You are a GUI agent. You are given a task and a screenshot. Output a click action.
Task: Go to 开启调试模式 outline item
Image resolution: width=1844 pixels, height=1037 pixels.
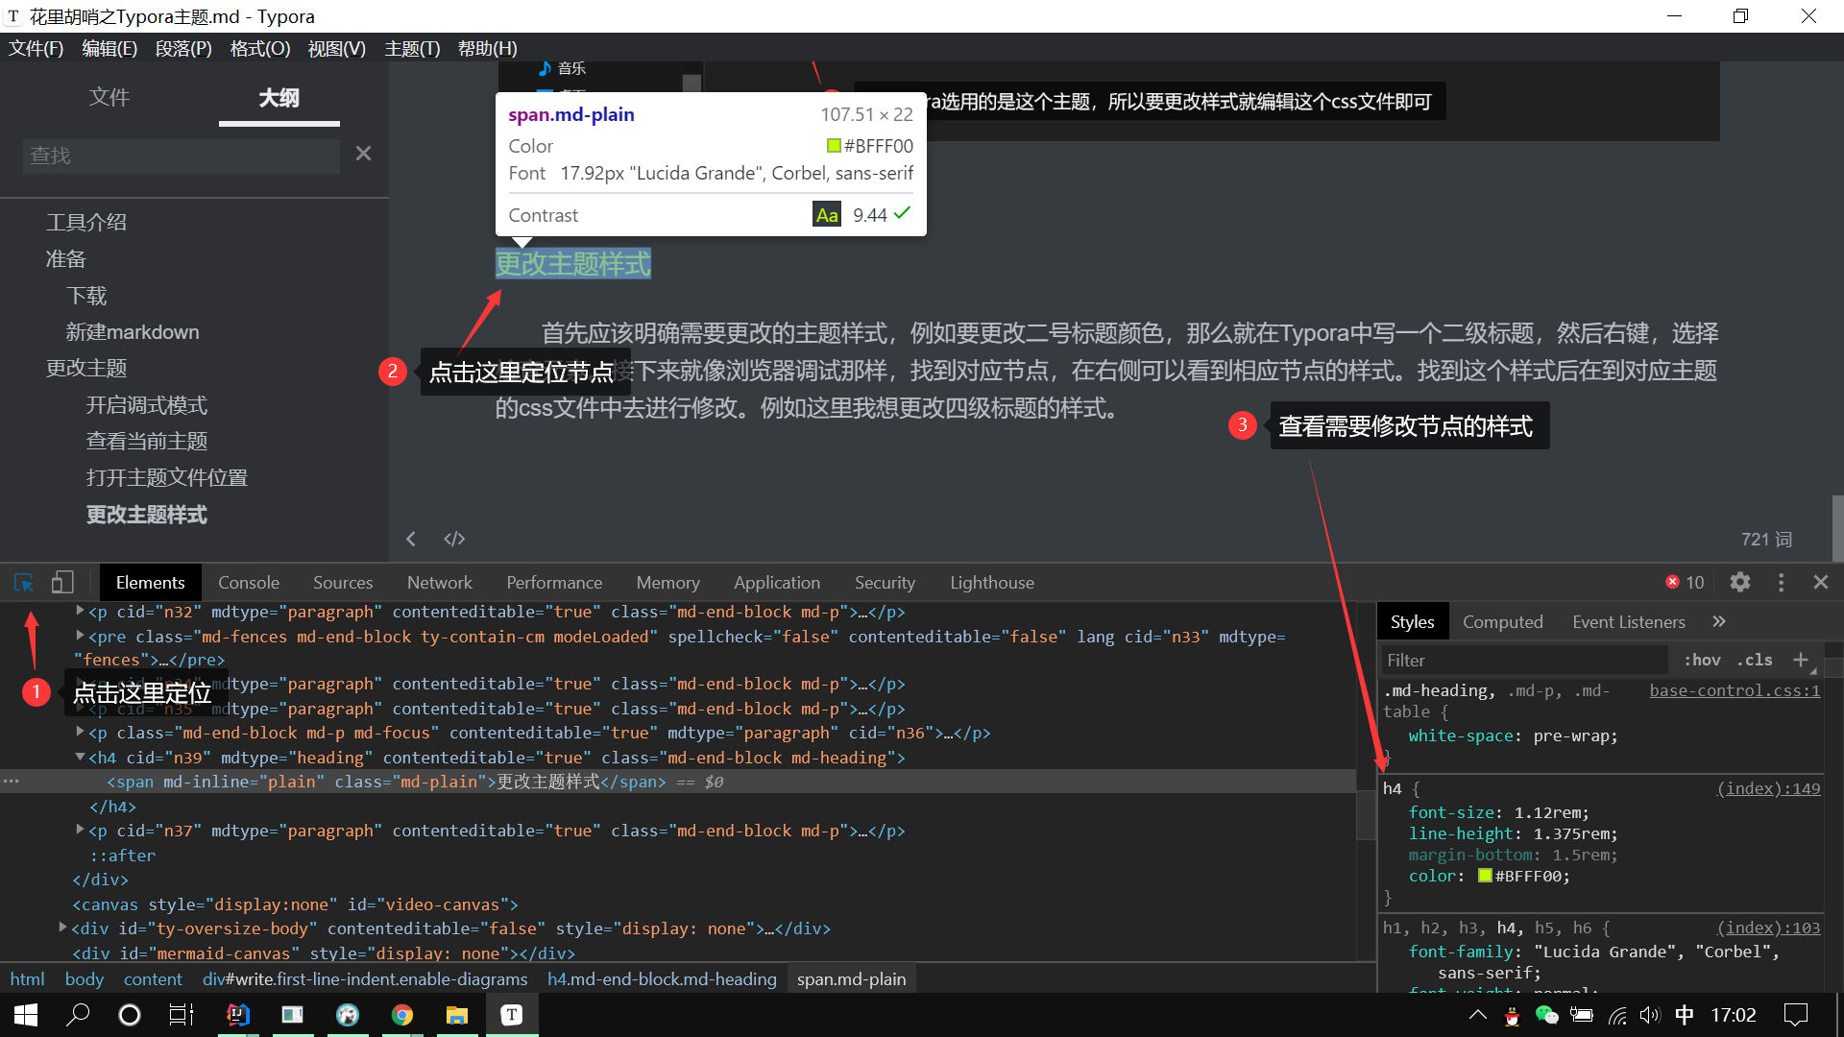coord(147,405)
